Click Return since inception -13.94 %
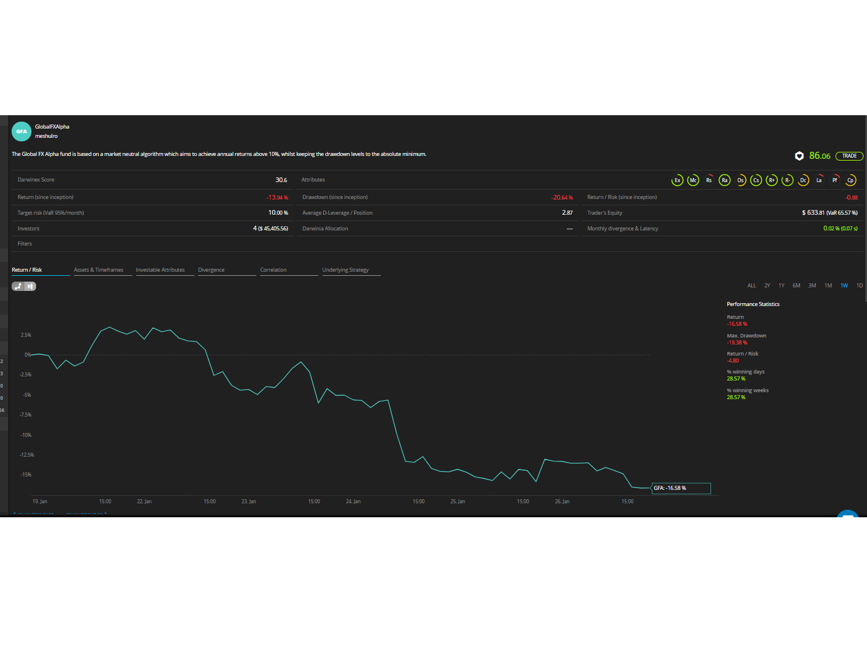 click(x=277, y=198)
